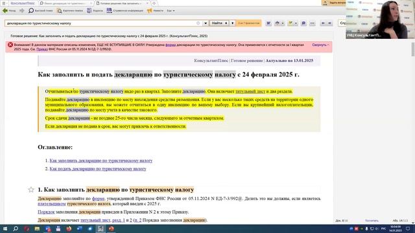Open PowerPoint from the taskbar
The height and width of the screenshot is (233, 415).
pos(111,228)
